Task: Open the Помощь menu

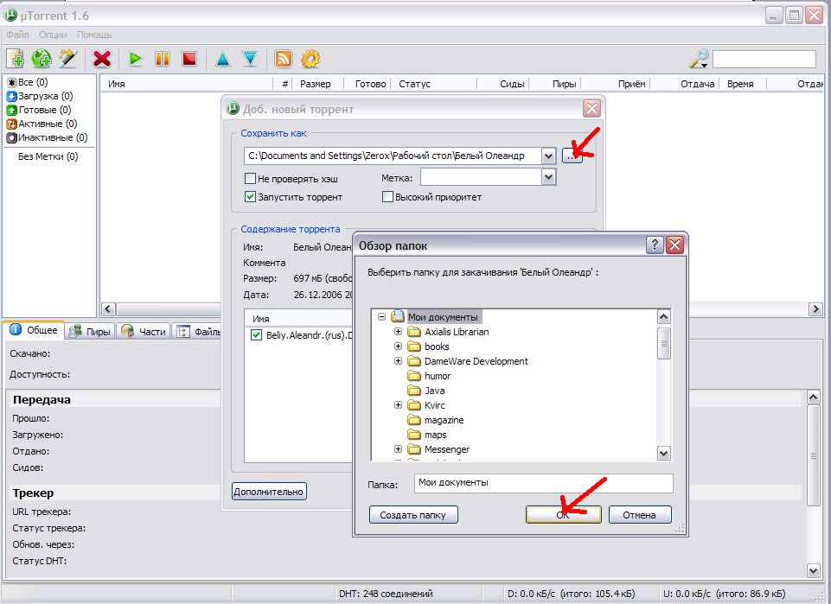Action: click(94, 35)
